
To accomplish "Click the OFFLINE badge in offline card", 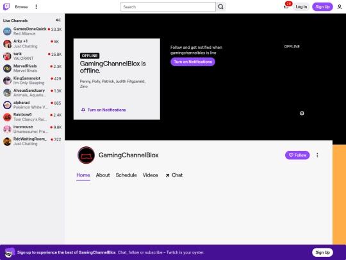I will point(90,56).
